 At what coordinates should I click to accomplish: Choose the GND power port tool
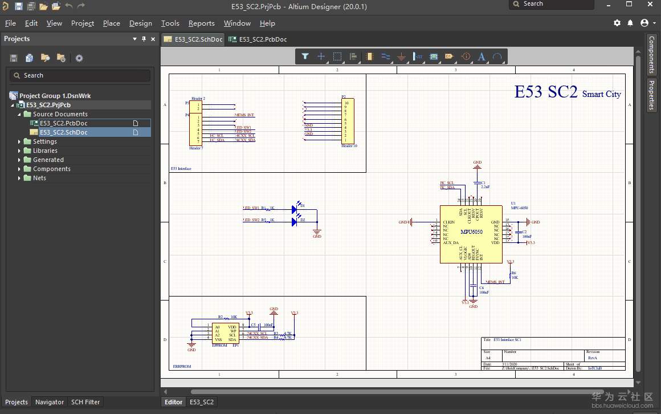click(401, 56)
